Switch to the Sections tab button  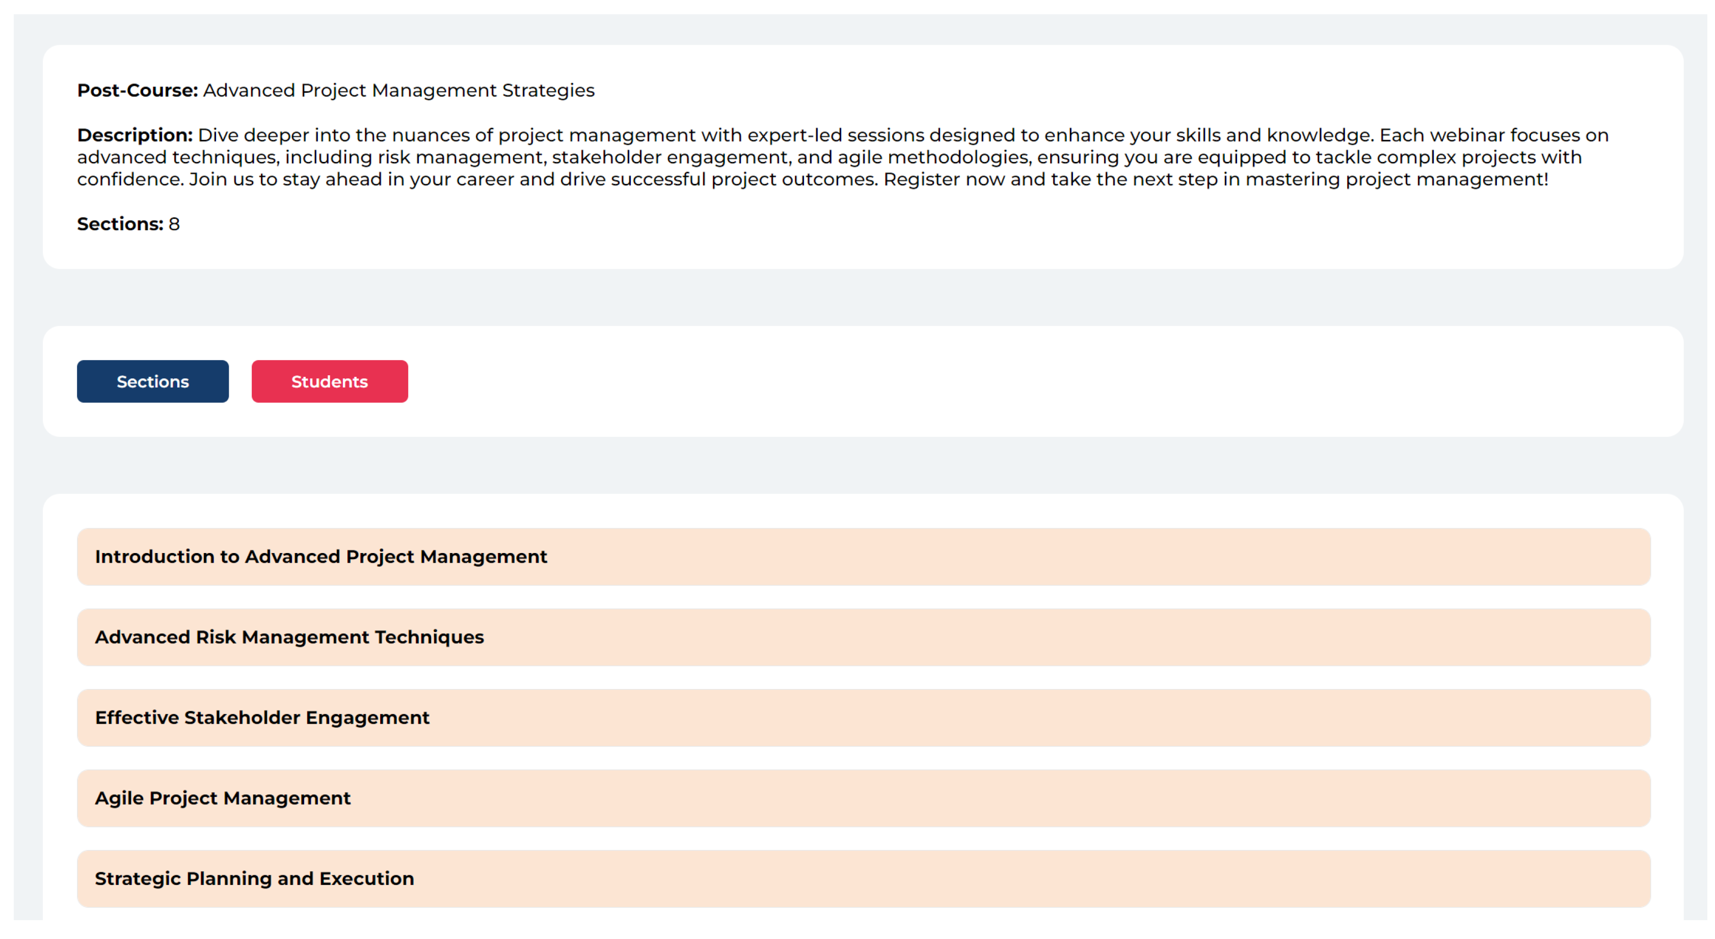coord(152,381)
